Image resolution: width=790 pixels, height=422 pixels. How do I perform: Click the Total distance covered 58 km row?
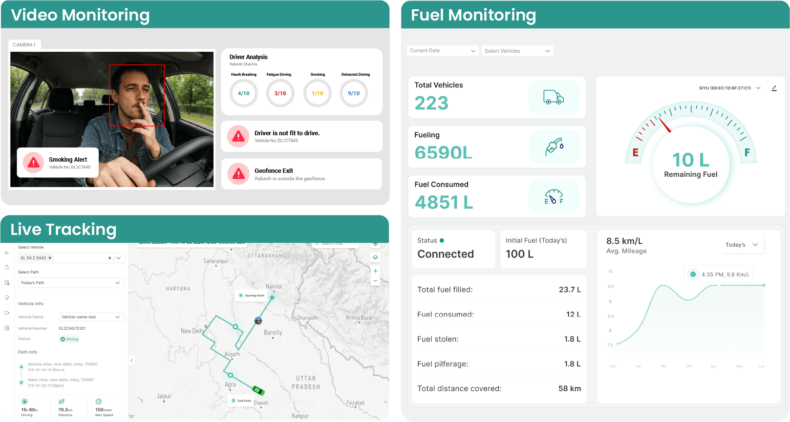(499, 389)
